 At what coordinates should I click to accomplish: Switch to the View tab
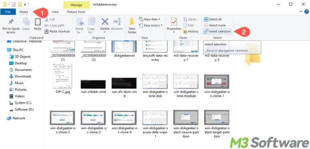55,12
